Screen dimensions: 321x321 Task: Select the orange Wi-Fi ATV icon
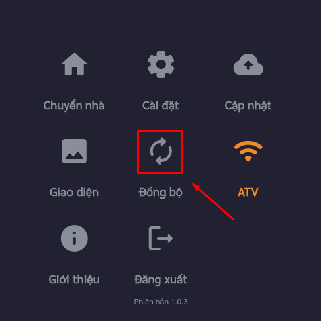pyautogui.click(x=248, y=151)
